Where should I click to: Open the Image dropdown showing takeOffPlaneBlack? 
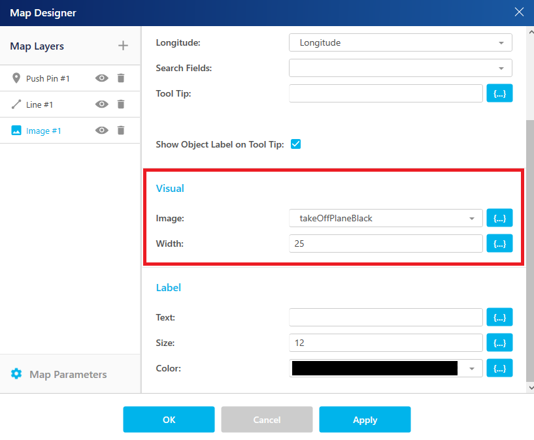coord(386,218)
